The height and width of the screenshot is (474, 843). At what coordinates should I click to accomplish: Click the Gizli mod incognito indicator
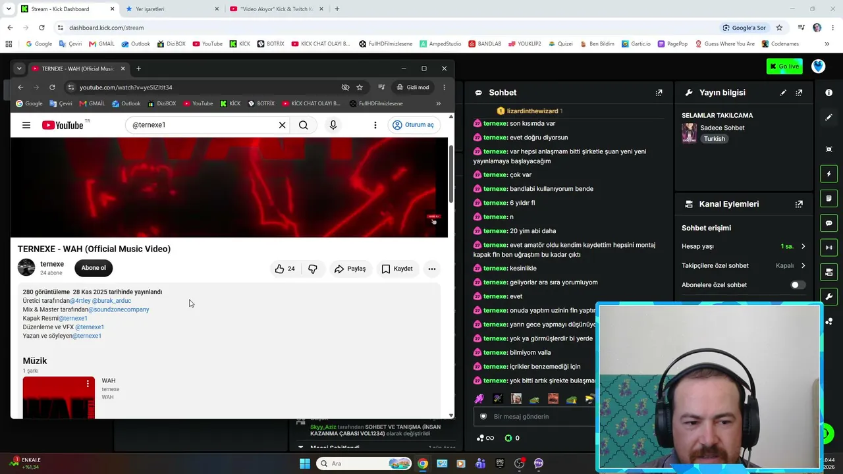coord(412,87)
